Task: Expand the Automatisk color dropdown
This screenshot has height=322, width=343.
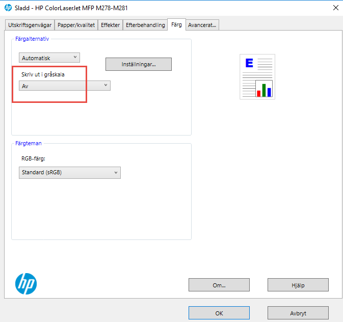Action: pyautogui.click(x=49, y=58)
